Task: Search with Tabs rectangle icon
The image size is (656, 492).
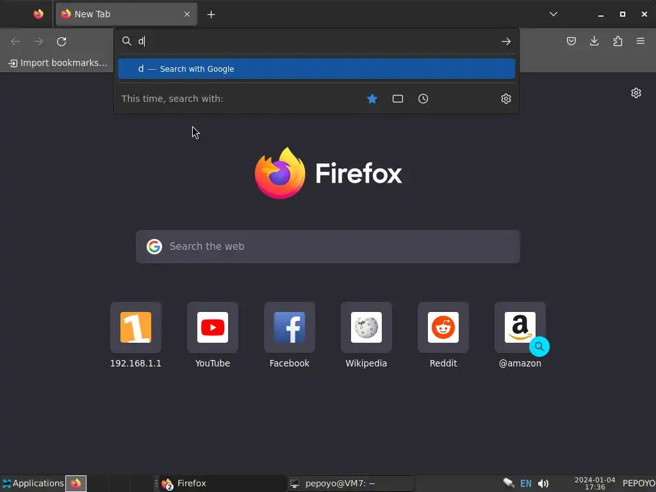Action: [x=397, y=99]
